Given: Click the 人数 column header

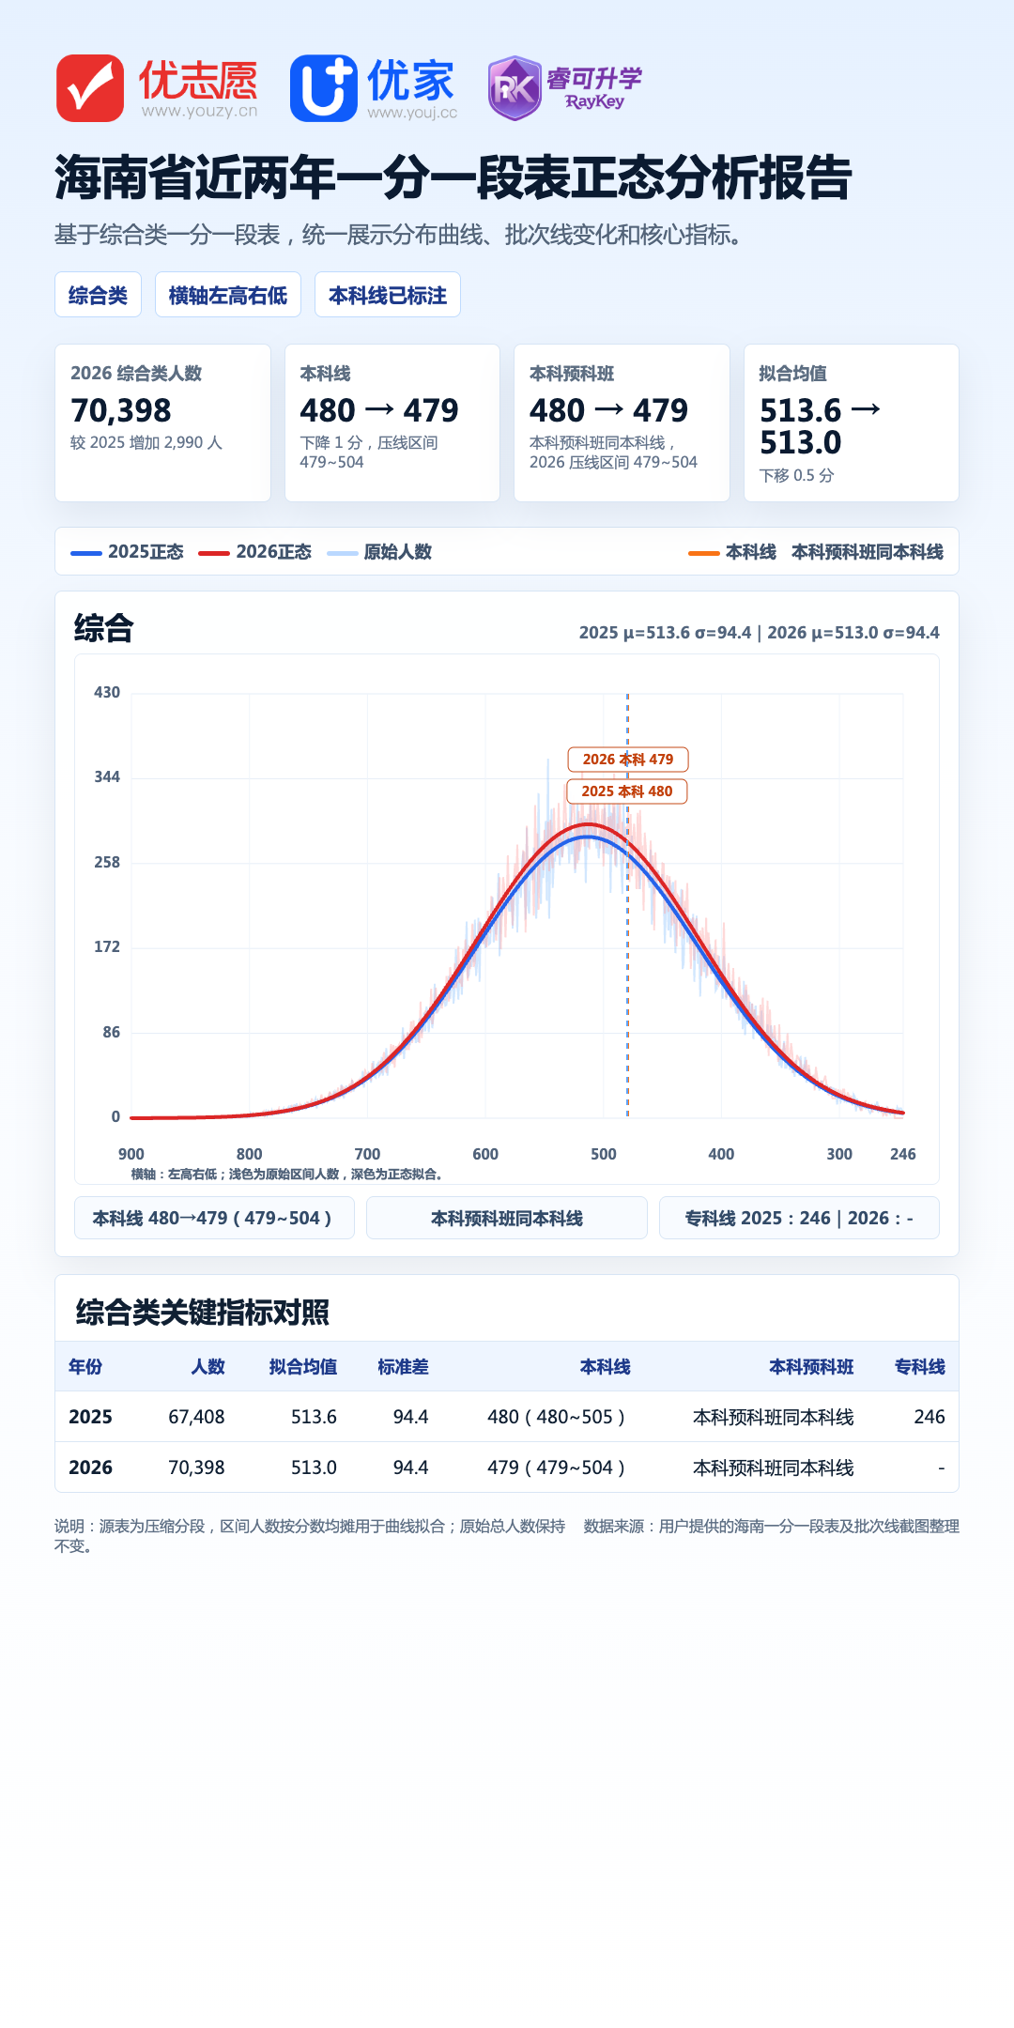Looking at the screenshot, I should (208, 1367).
